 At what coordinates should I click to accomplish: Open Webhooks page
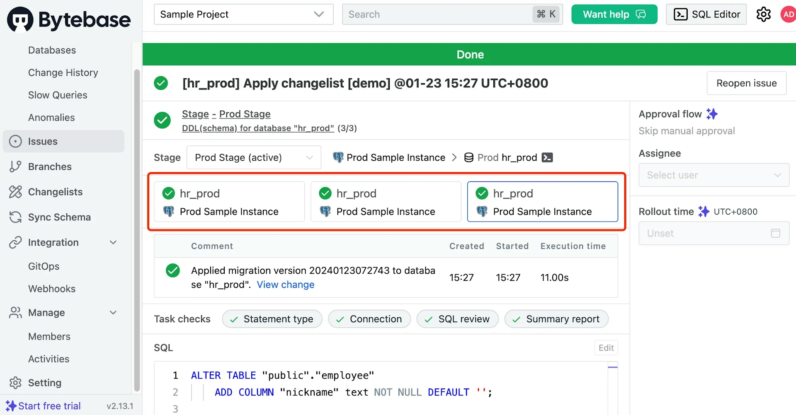(x=52, y=289)
